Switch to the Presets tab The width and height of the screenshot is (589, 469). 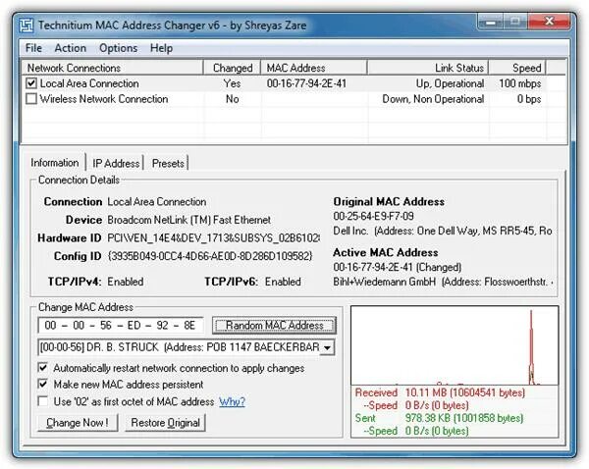pos(168,163)
